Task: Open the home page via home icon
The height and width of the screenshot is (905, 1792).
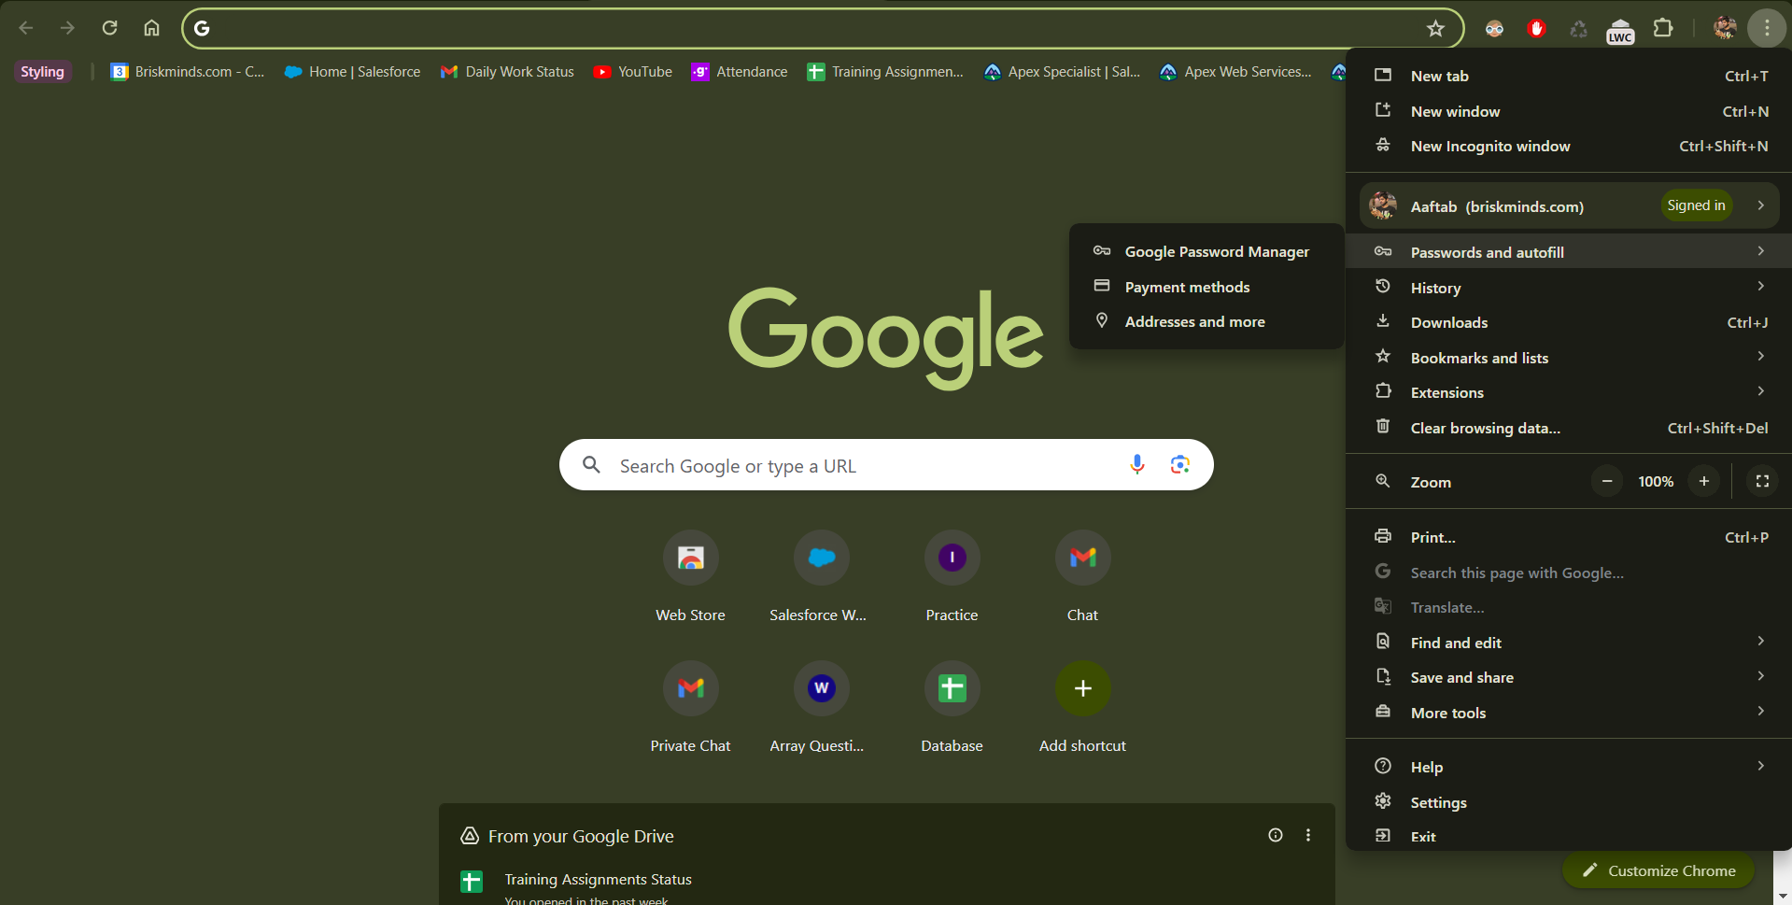Action: tap(151, 28)
